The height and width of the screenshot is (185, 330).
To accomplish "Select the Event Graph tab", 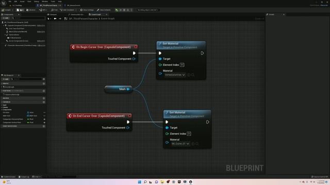I will point(96,14).
